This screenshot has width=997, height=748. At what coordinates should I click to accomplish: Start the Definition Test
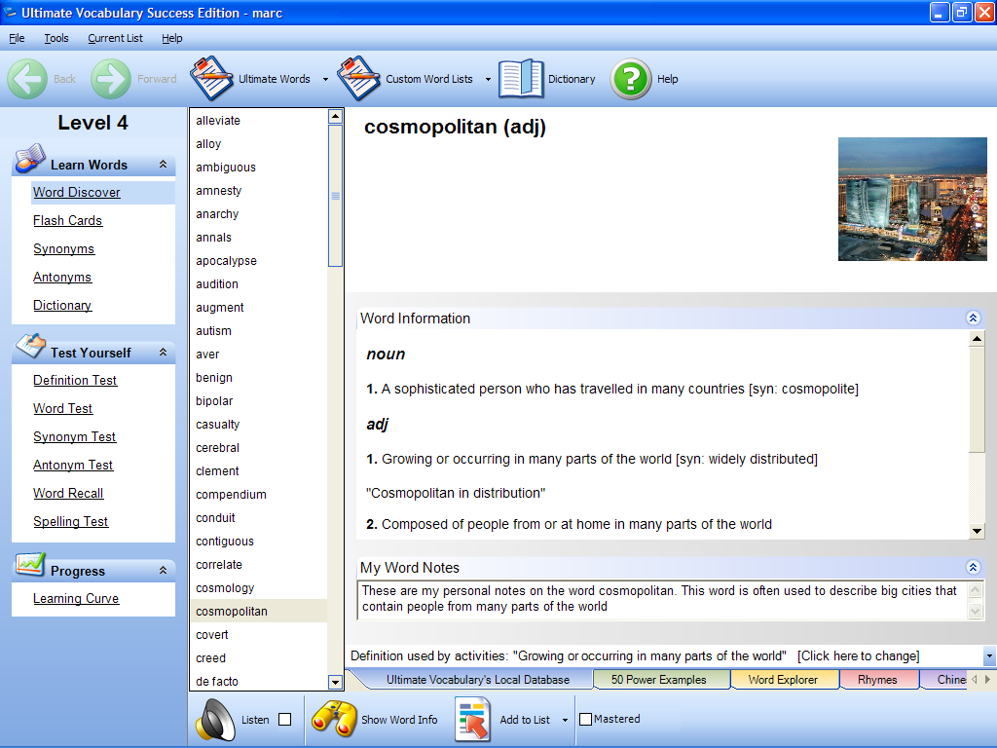(75, 380)
